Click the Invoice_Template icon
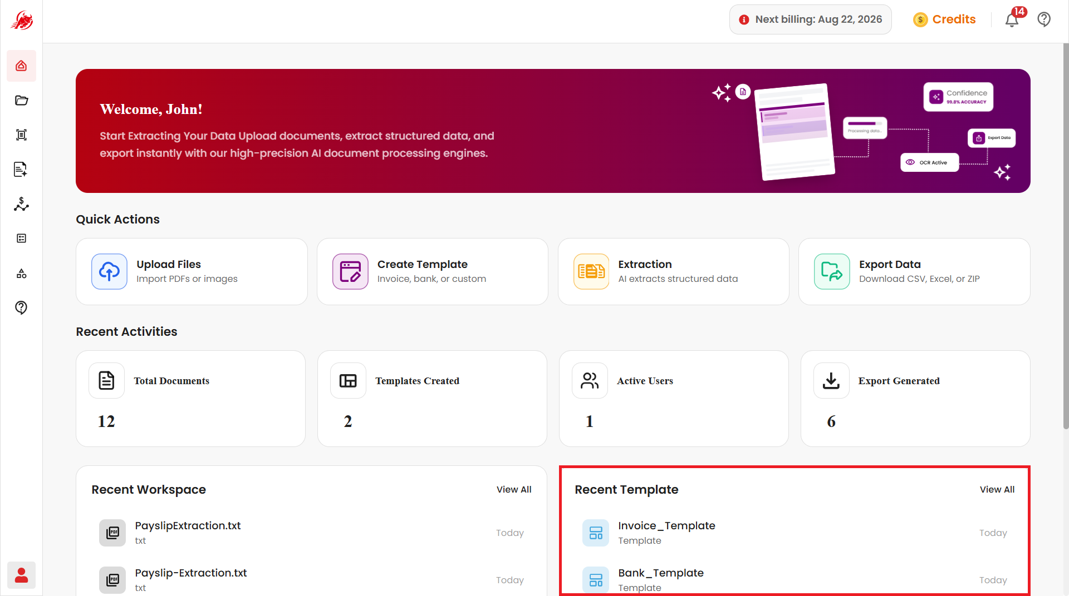Screen dimensions: 1069x596 click(596, 533)
